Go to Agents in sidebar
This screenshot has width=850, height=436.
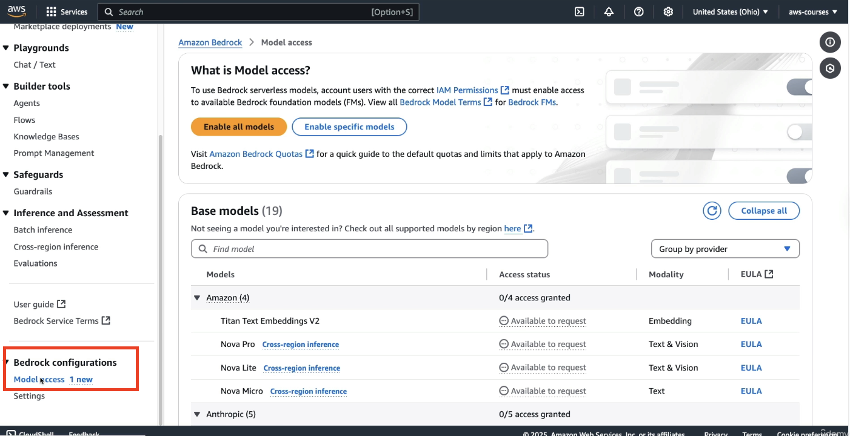coord(27,103)
